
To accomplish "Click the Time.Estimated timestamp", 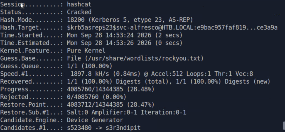I will [124, 43].
